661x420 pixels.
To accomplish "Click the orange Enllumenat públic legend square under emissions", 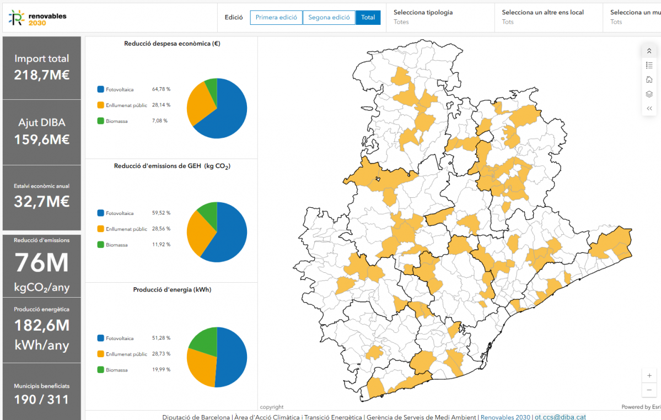I will (100, 229).
